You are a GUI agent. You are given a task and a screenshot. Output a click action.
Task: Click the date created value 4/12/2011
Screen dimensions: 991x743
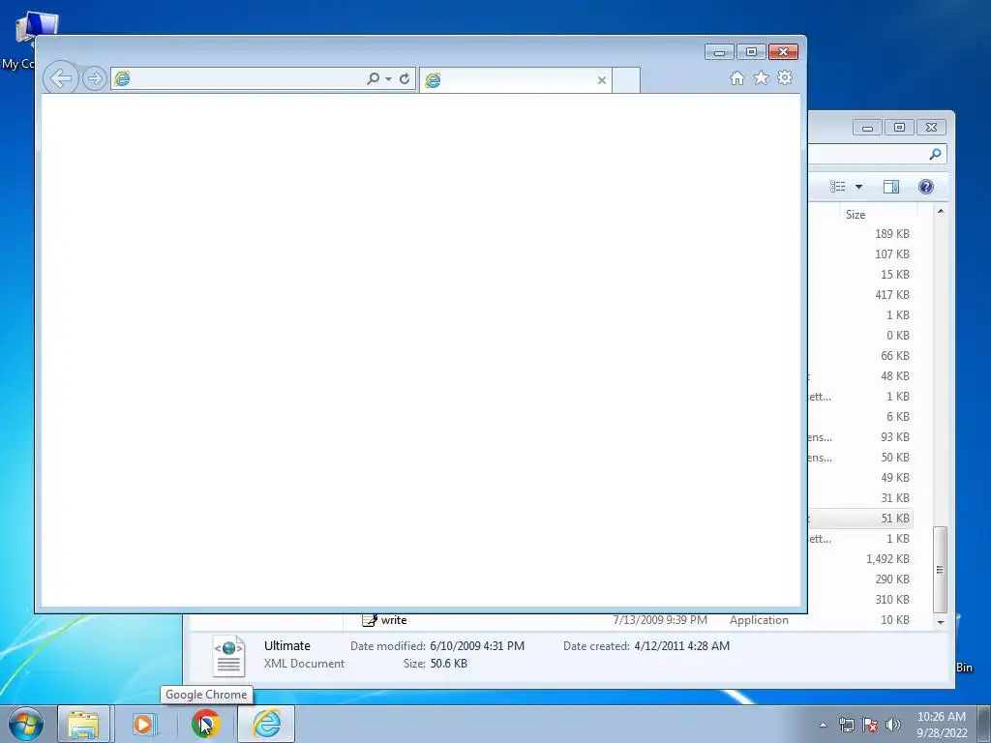pyautogui.click(x=682, y=645)
